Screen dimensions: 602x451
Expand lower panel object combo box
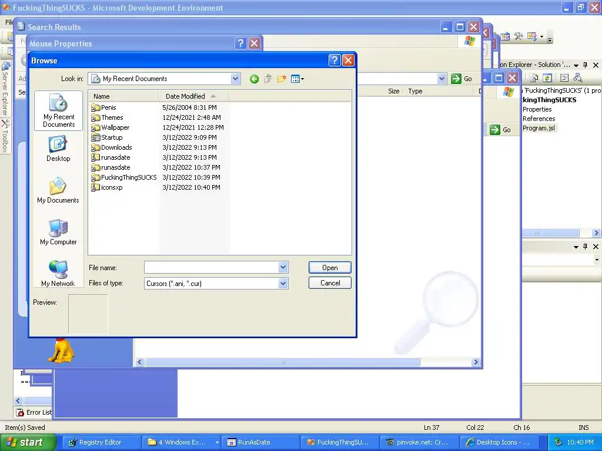[597, 260]
